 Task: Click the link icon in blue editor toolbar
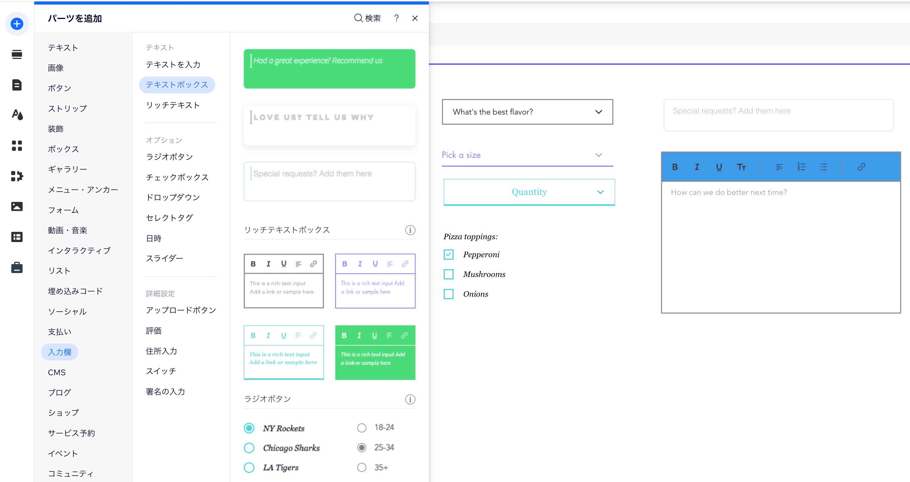click(x=861, y=167)
